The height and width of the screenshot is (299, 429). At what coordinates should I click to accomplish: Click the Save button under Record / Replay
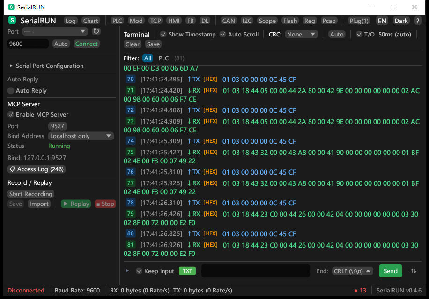coord(15,204)
